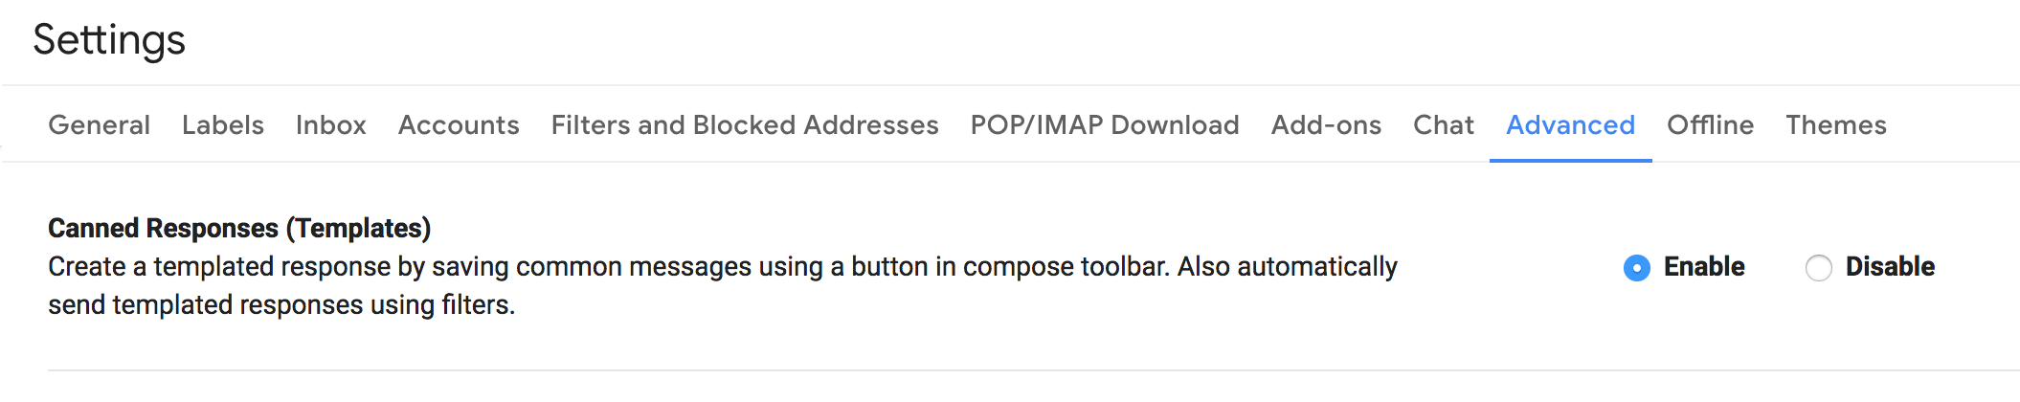Open the Chat settings tab
The height and width of the screenshot is (402, 2020).
pos(1443,125)
